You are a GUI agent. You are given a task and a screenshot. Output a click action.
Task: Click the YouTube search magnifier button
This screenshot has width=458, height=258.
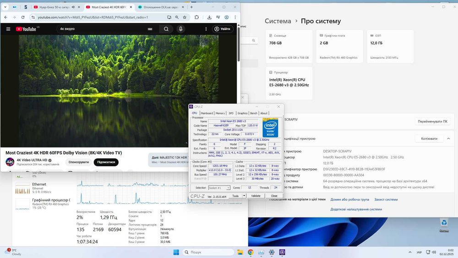coord(166,29)
